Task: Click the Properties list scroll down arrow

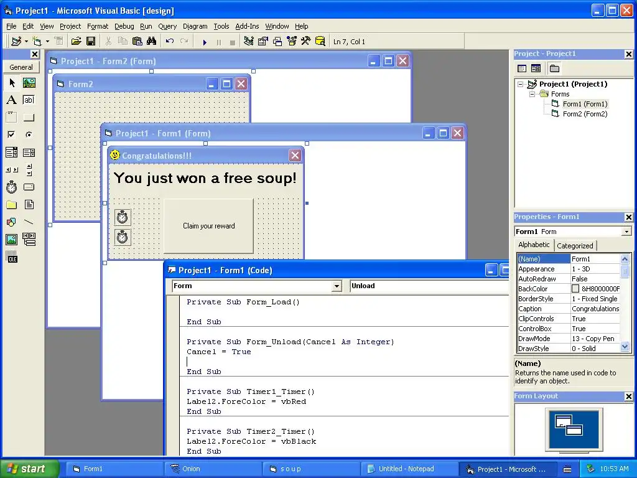Action: (x=625, y=347)
